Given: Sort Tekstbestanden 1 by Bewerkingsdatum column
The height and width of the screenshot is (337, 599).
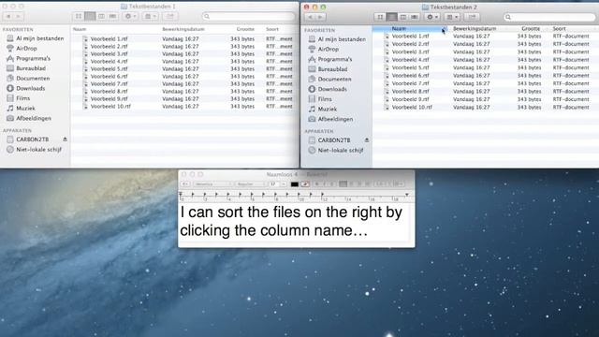Looking at the screenshot, I should click(x=183, y=29).
